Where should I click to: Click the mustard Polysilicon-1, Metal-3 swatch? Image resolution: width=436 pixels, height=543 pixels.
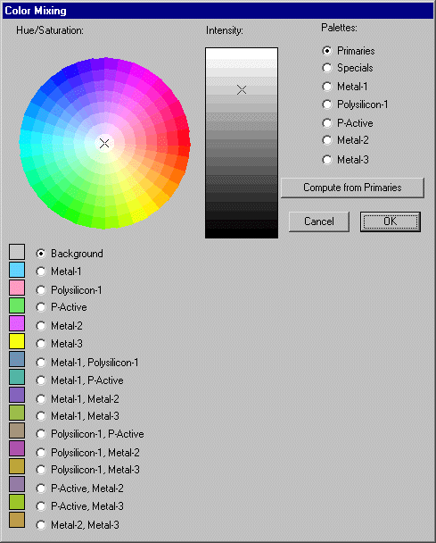point(17,466)
